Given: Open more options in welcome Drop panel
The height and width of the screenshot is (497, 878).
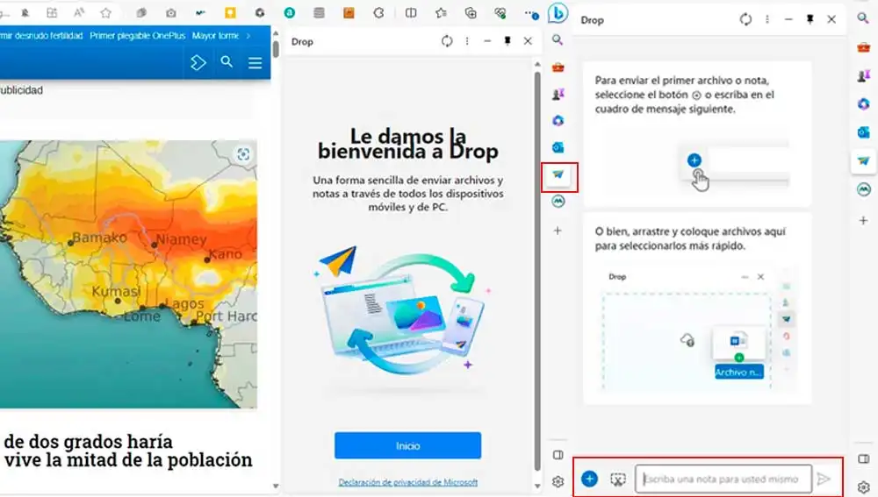Looking at the screenshot, I should tap(467, 41).
